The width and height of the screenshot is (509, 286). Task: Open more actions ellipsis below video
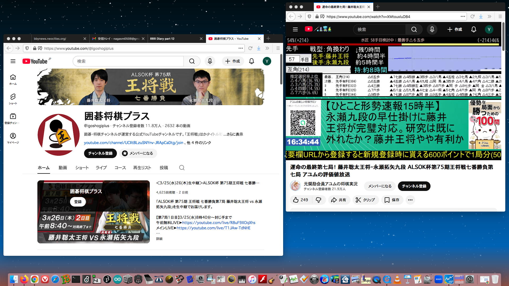coord(410,200)
